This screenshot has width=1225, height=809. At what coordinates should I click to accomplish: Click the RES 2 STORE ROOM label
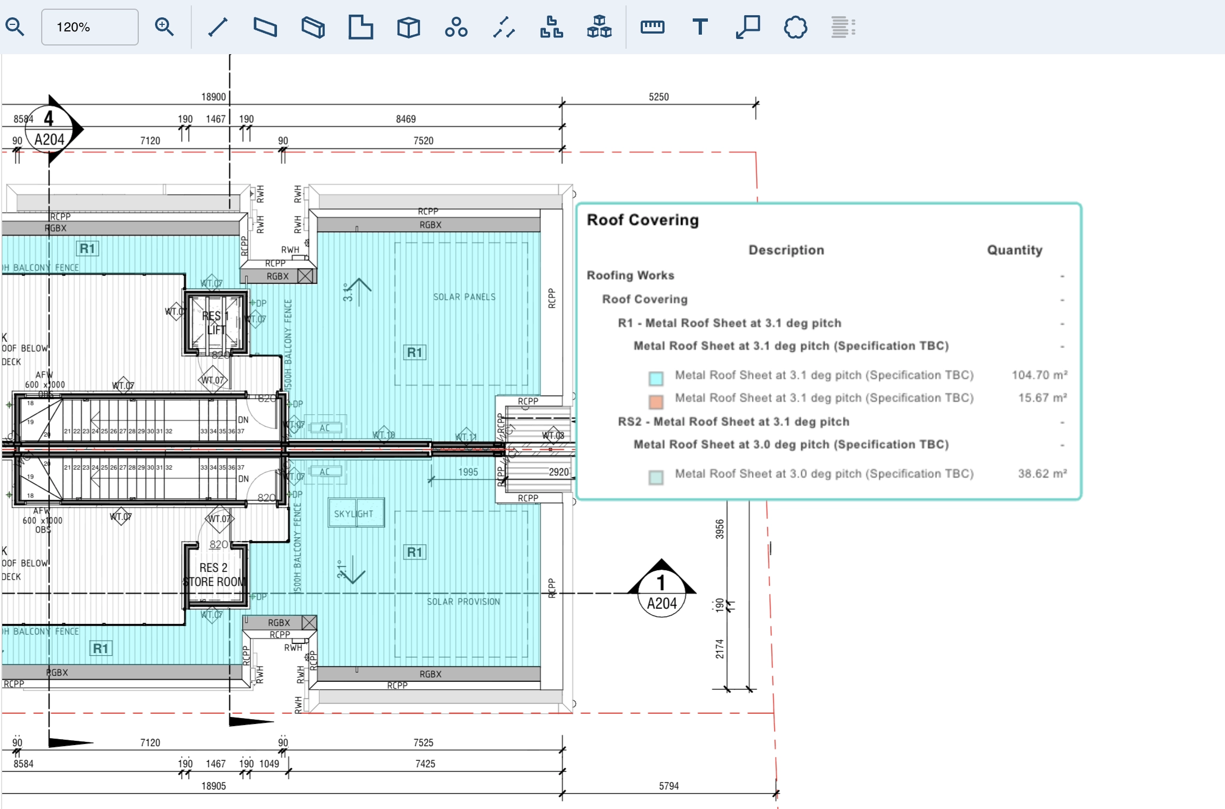tap(215, 575)
